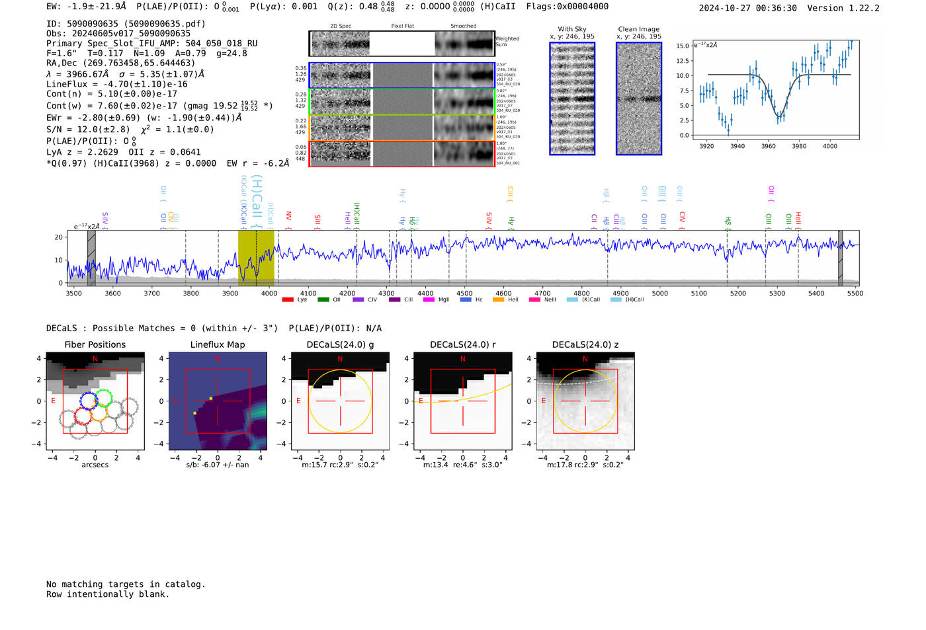Click the 2D Spec column header
Viewport: 926px width, 630px height.
click(341, 26)
